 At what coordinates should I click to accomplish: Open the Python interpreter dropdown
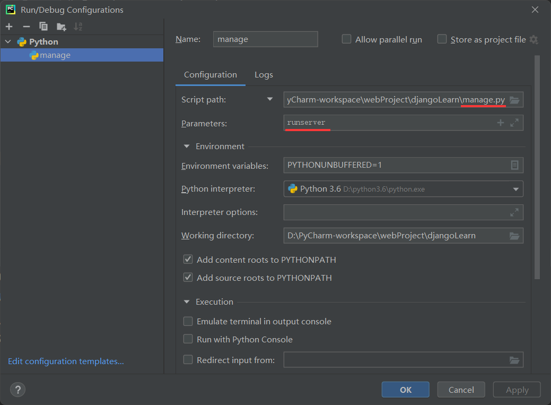(515, 189)
